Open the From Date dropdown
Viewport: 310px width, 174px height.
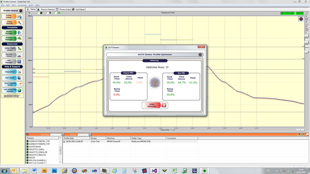coord(62,135)
